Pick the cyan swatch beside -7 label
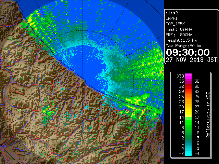The width and height of the screenshot is (219, 164). [x=188, y=153]
